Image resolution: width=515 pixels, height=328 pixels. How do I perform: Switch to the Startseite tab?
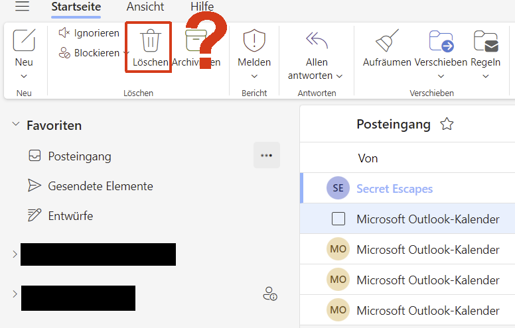(76, 7)
